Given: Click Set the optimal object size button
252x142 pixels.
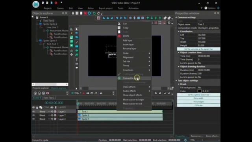Looking at the screenshot, I should (198, 95).
